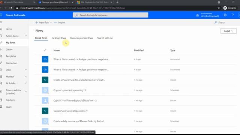The width and height of the screenshot is (240, 135).
Task: Open the TasksinPlanerGeneralOperations-Y flow
Action: point(70,111)
